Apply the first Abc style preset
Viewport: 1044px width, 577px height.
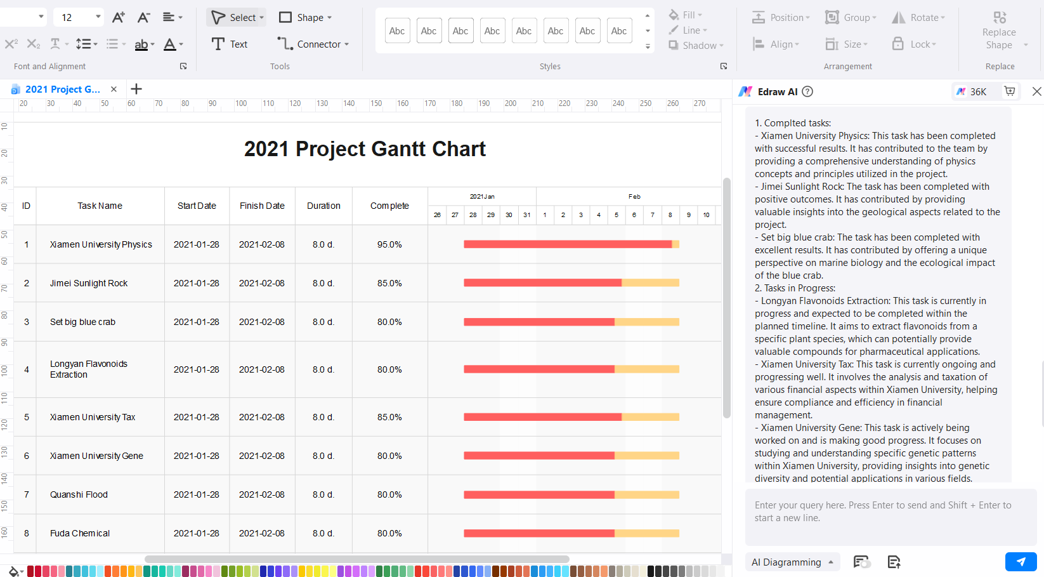[397, 30]
